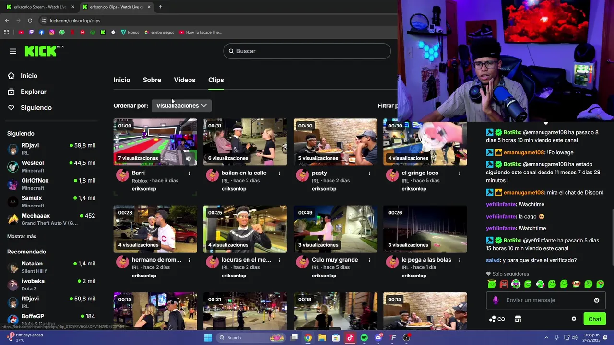Open the Facebook bookmark icon
The image size is (614, 345).
point(41,32)
